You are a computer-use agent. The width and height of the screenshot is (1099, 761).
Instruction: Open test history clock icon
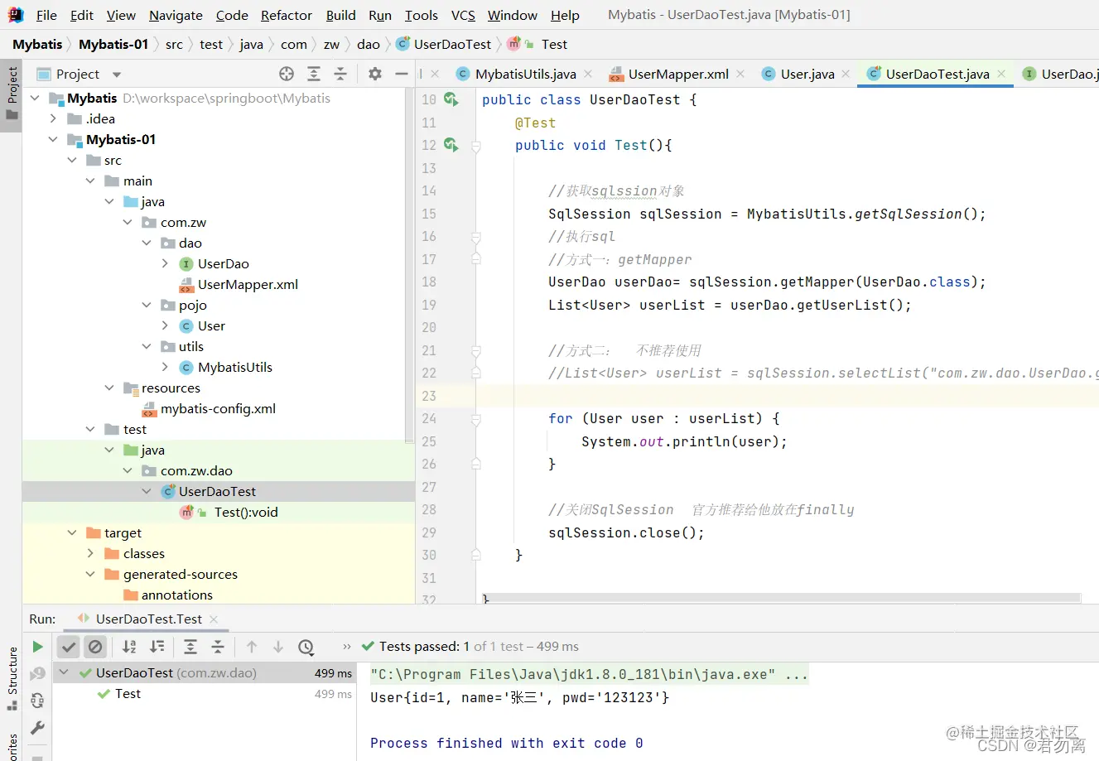(306, 647)
